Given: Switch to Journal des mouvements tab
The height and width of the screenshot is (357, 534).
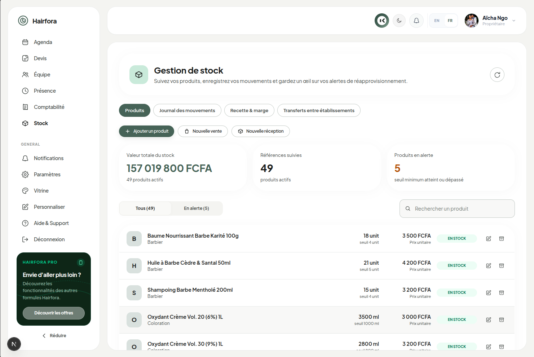Looking at the screenshot, I should [x=187, y=110].
